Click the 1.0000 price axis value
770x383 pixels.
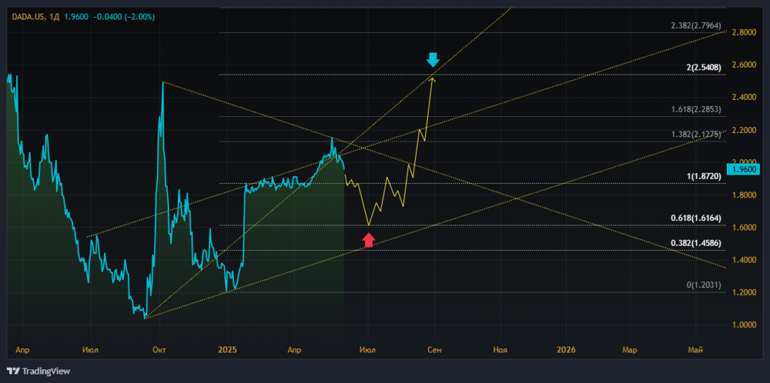click(x=743, y=325)
